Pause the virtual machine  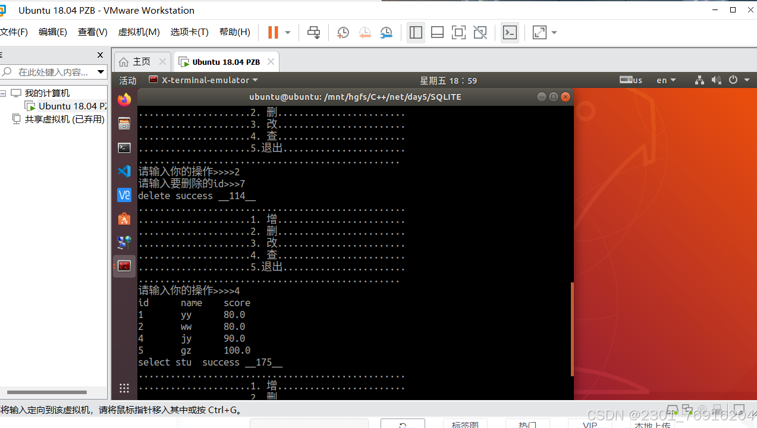(273, 33)
